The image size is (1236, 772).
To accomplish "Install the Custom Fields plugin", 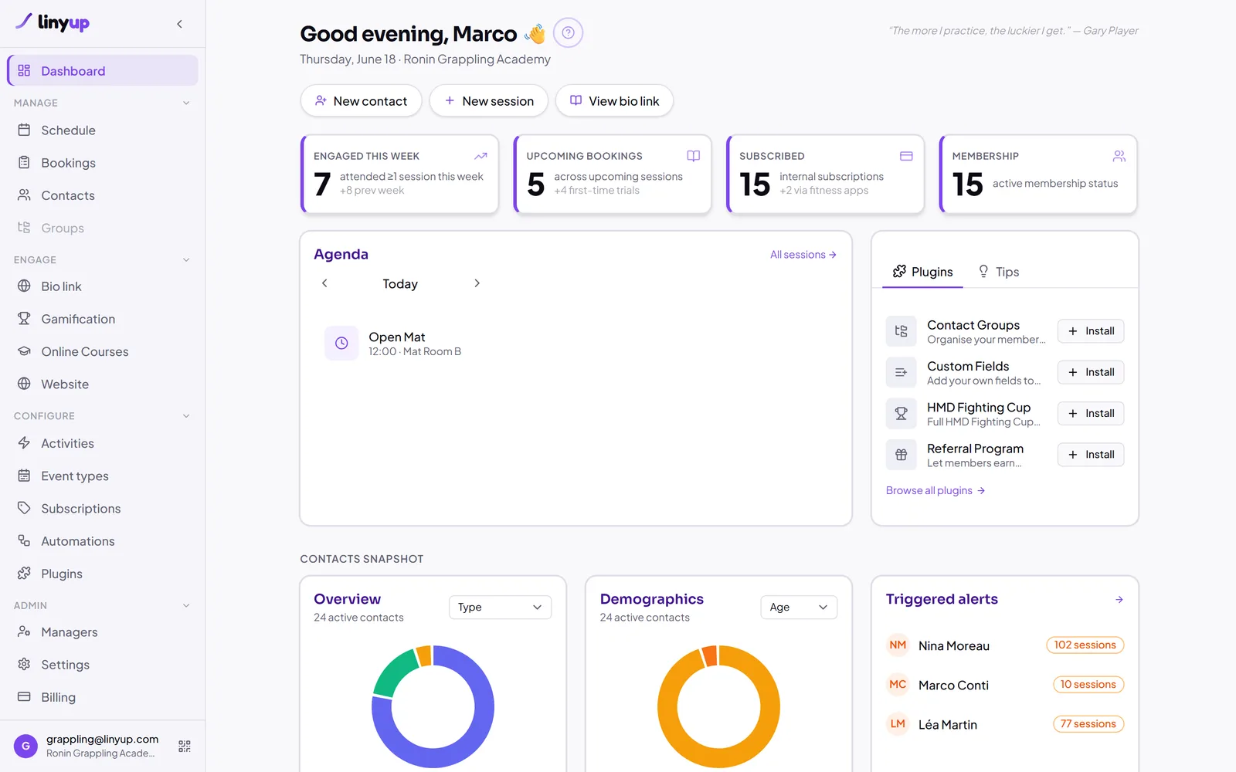I will 1091,372.
